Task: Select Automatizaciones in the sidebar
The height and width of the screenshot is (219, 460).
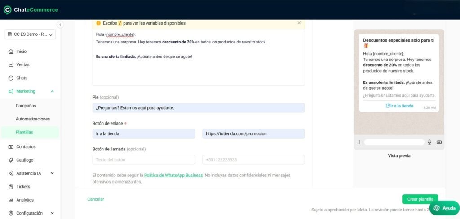Action: click(x=32, y=119)
